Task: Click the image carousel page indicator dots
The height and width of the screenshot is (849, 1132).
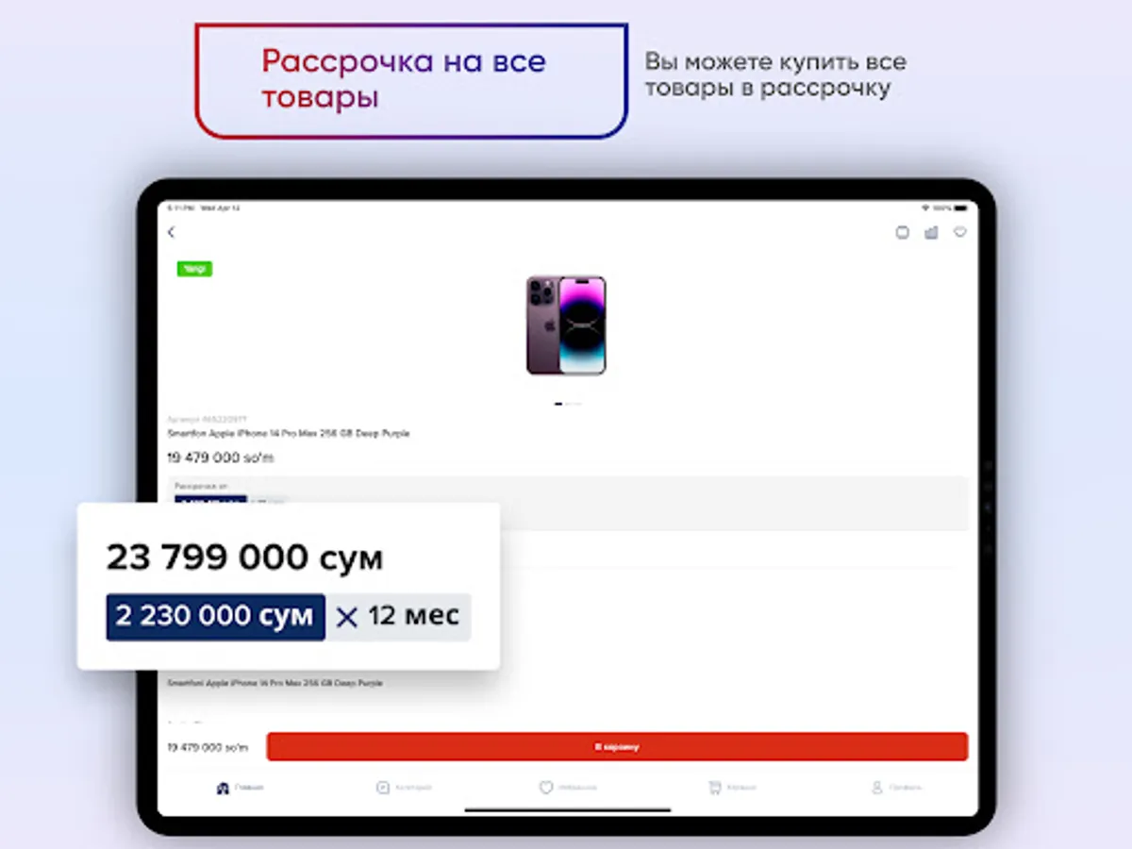Action: [567, 404]
